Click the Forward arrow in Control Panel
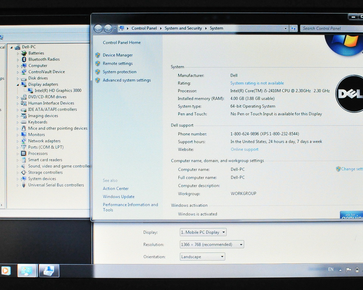The width and height of the screenshot is (363, 290). (108, 29)
